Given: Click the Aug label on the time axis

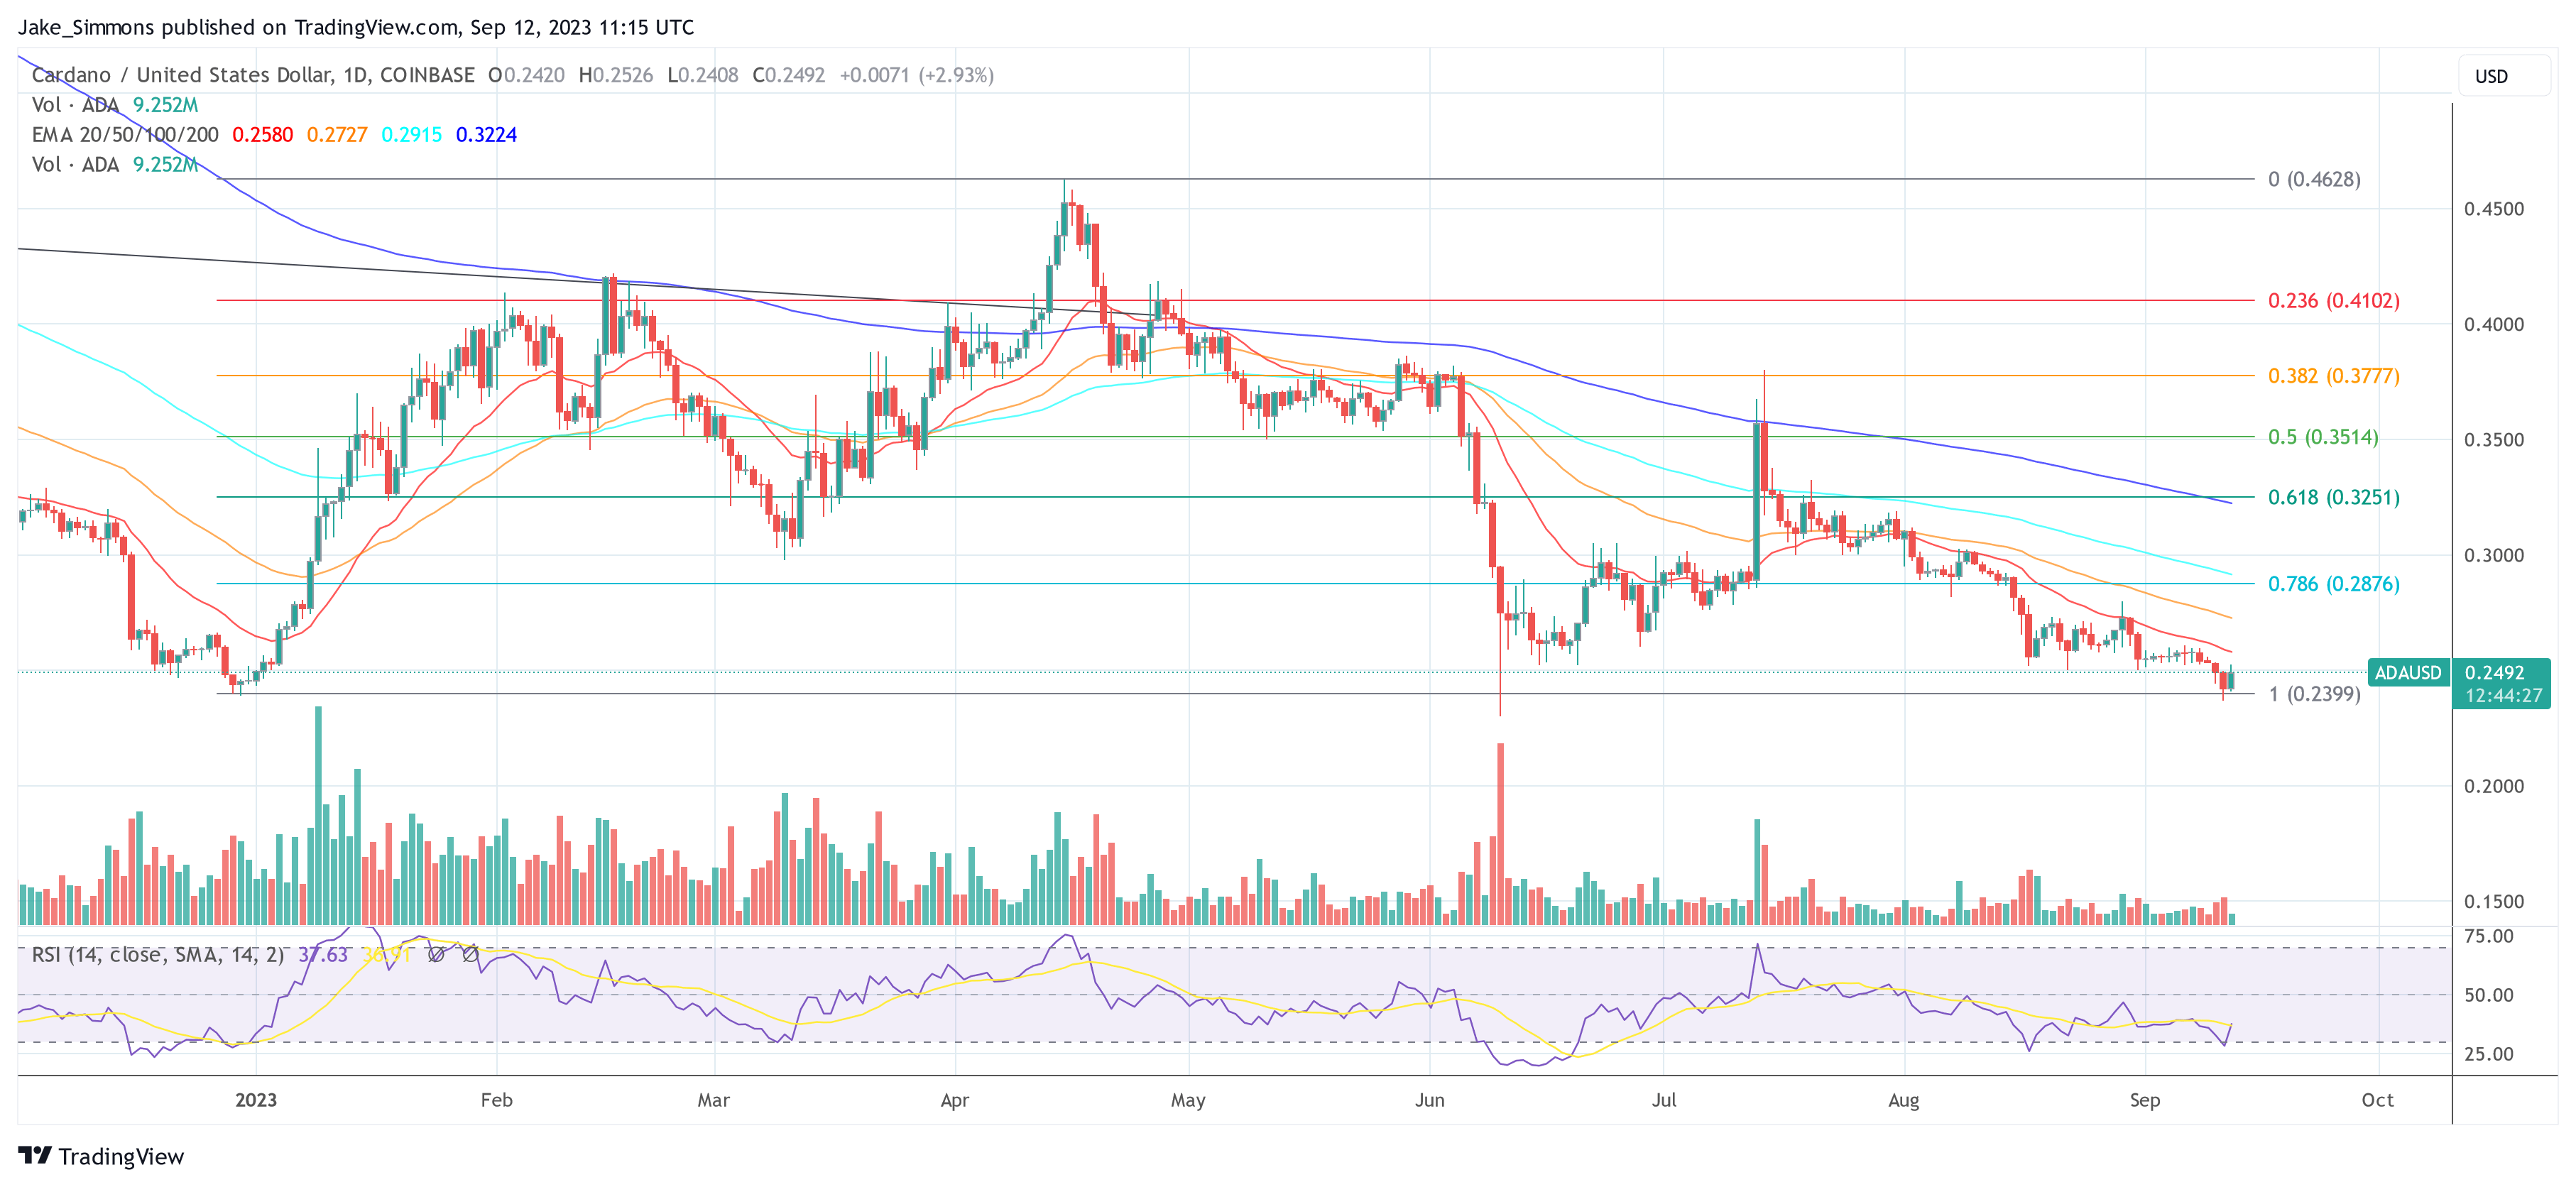Looking at the screenshot, I should 1904,1100.
